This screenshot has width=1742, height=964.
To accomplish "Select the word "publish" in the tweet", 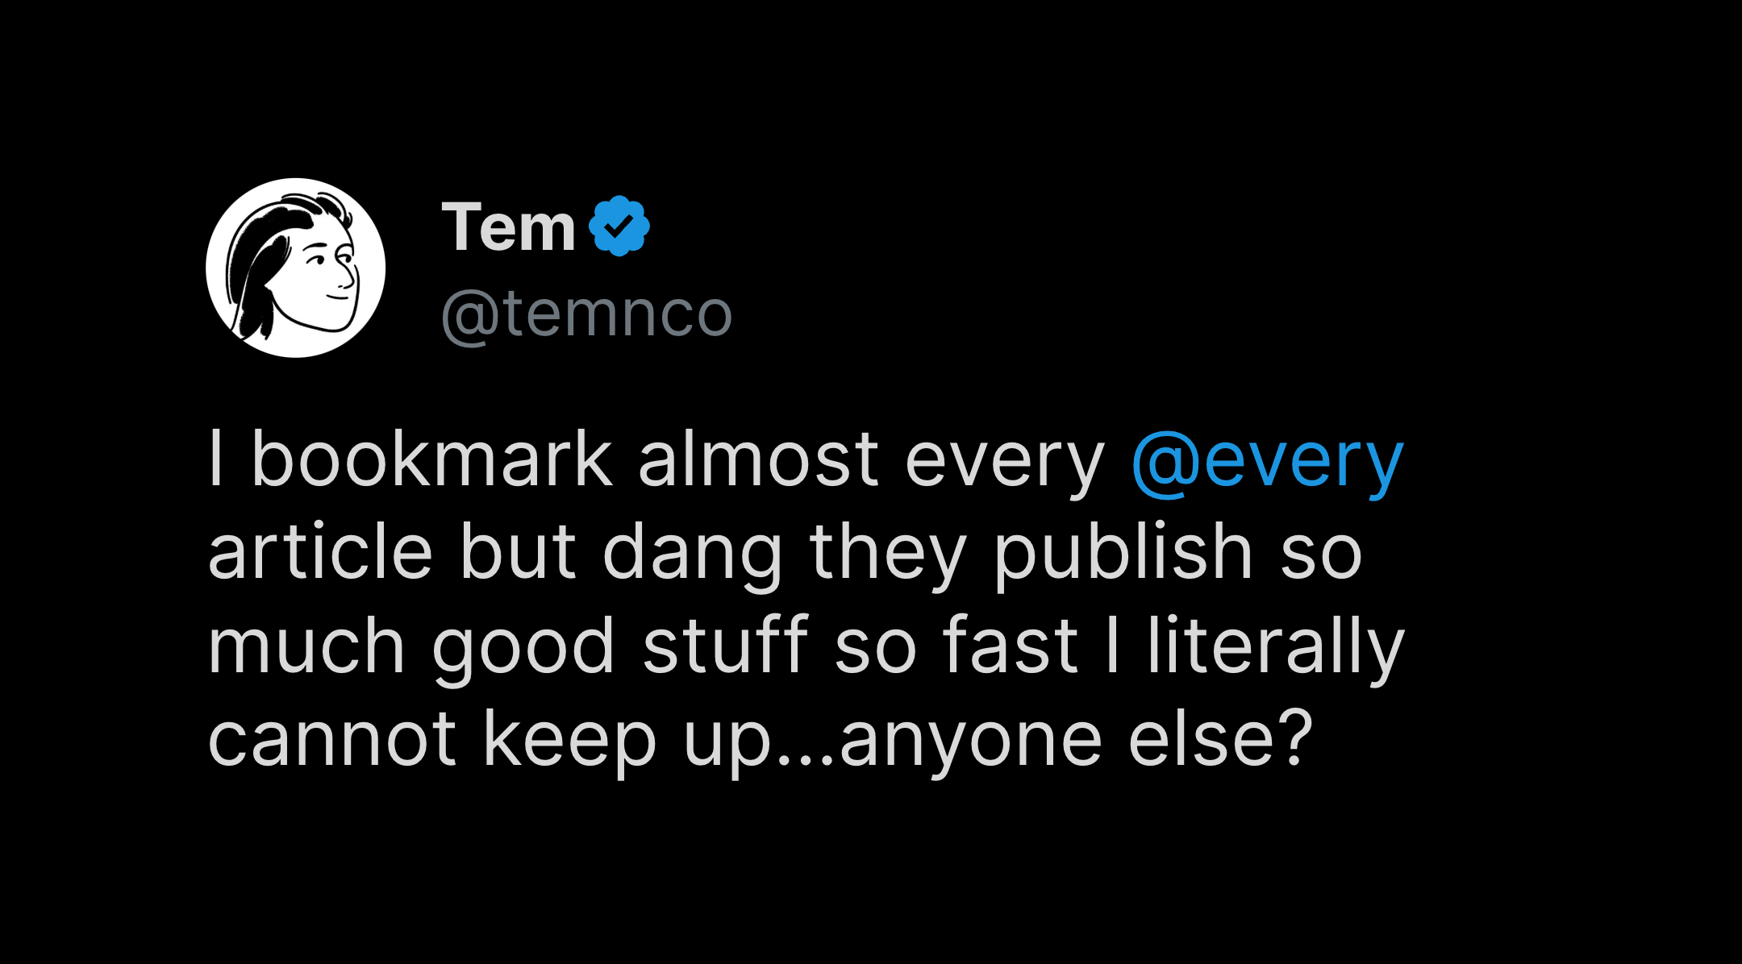I will coord(1123,555).
